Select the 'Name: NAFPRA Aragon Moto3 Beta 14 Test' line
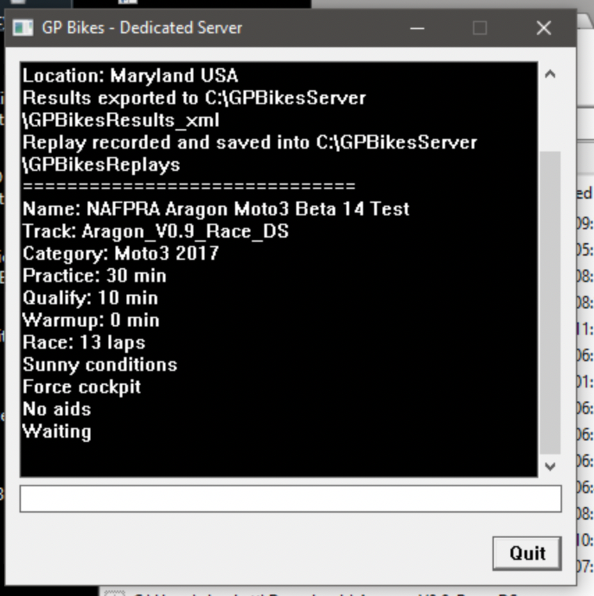The image size is (594, 596). click(216, 209)
